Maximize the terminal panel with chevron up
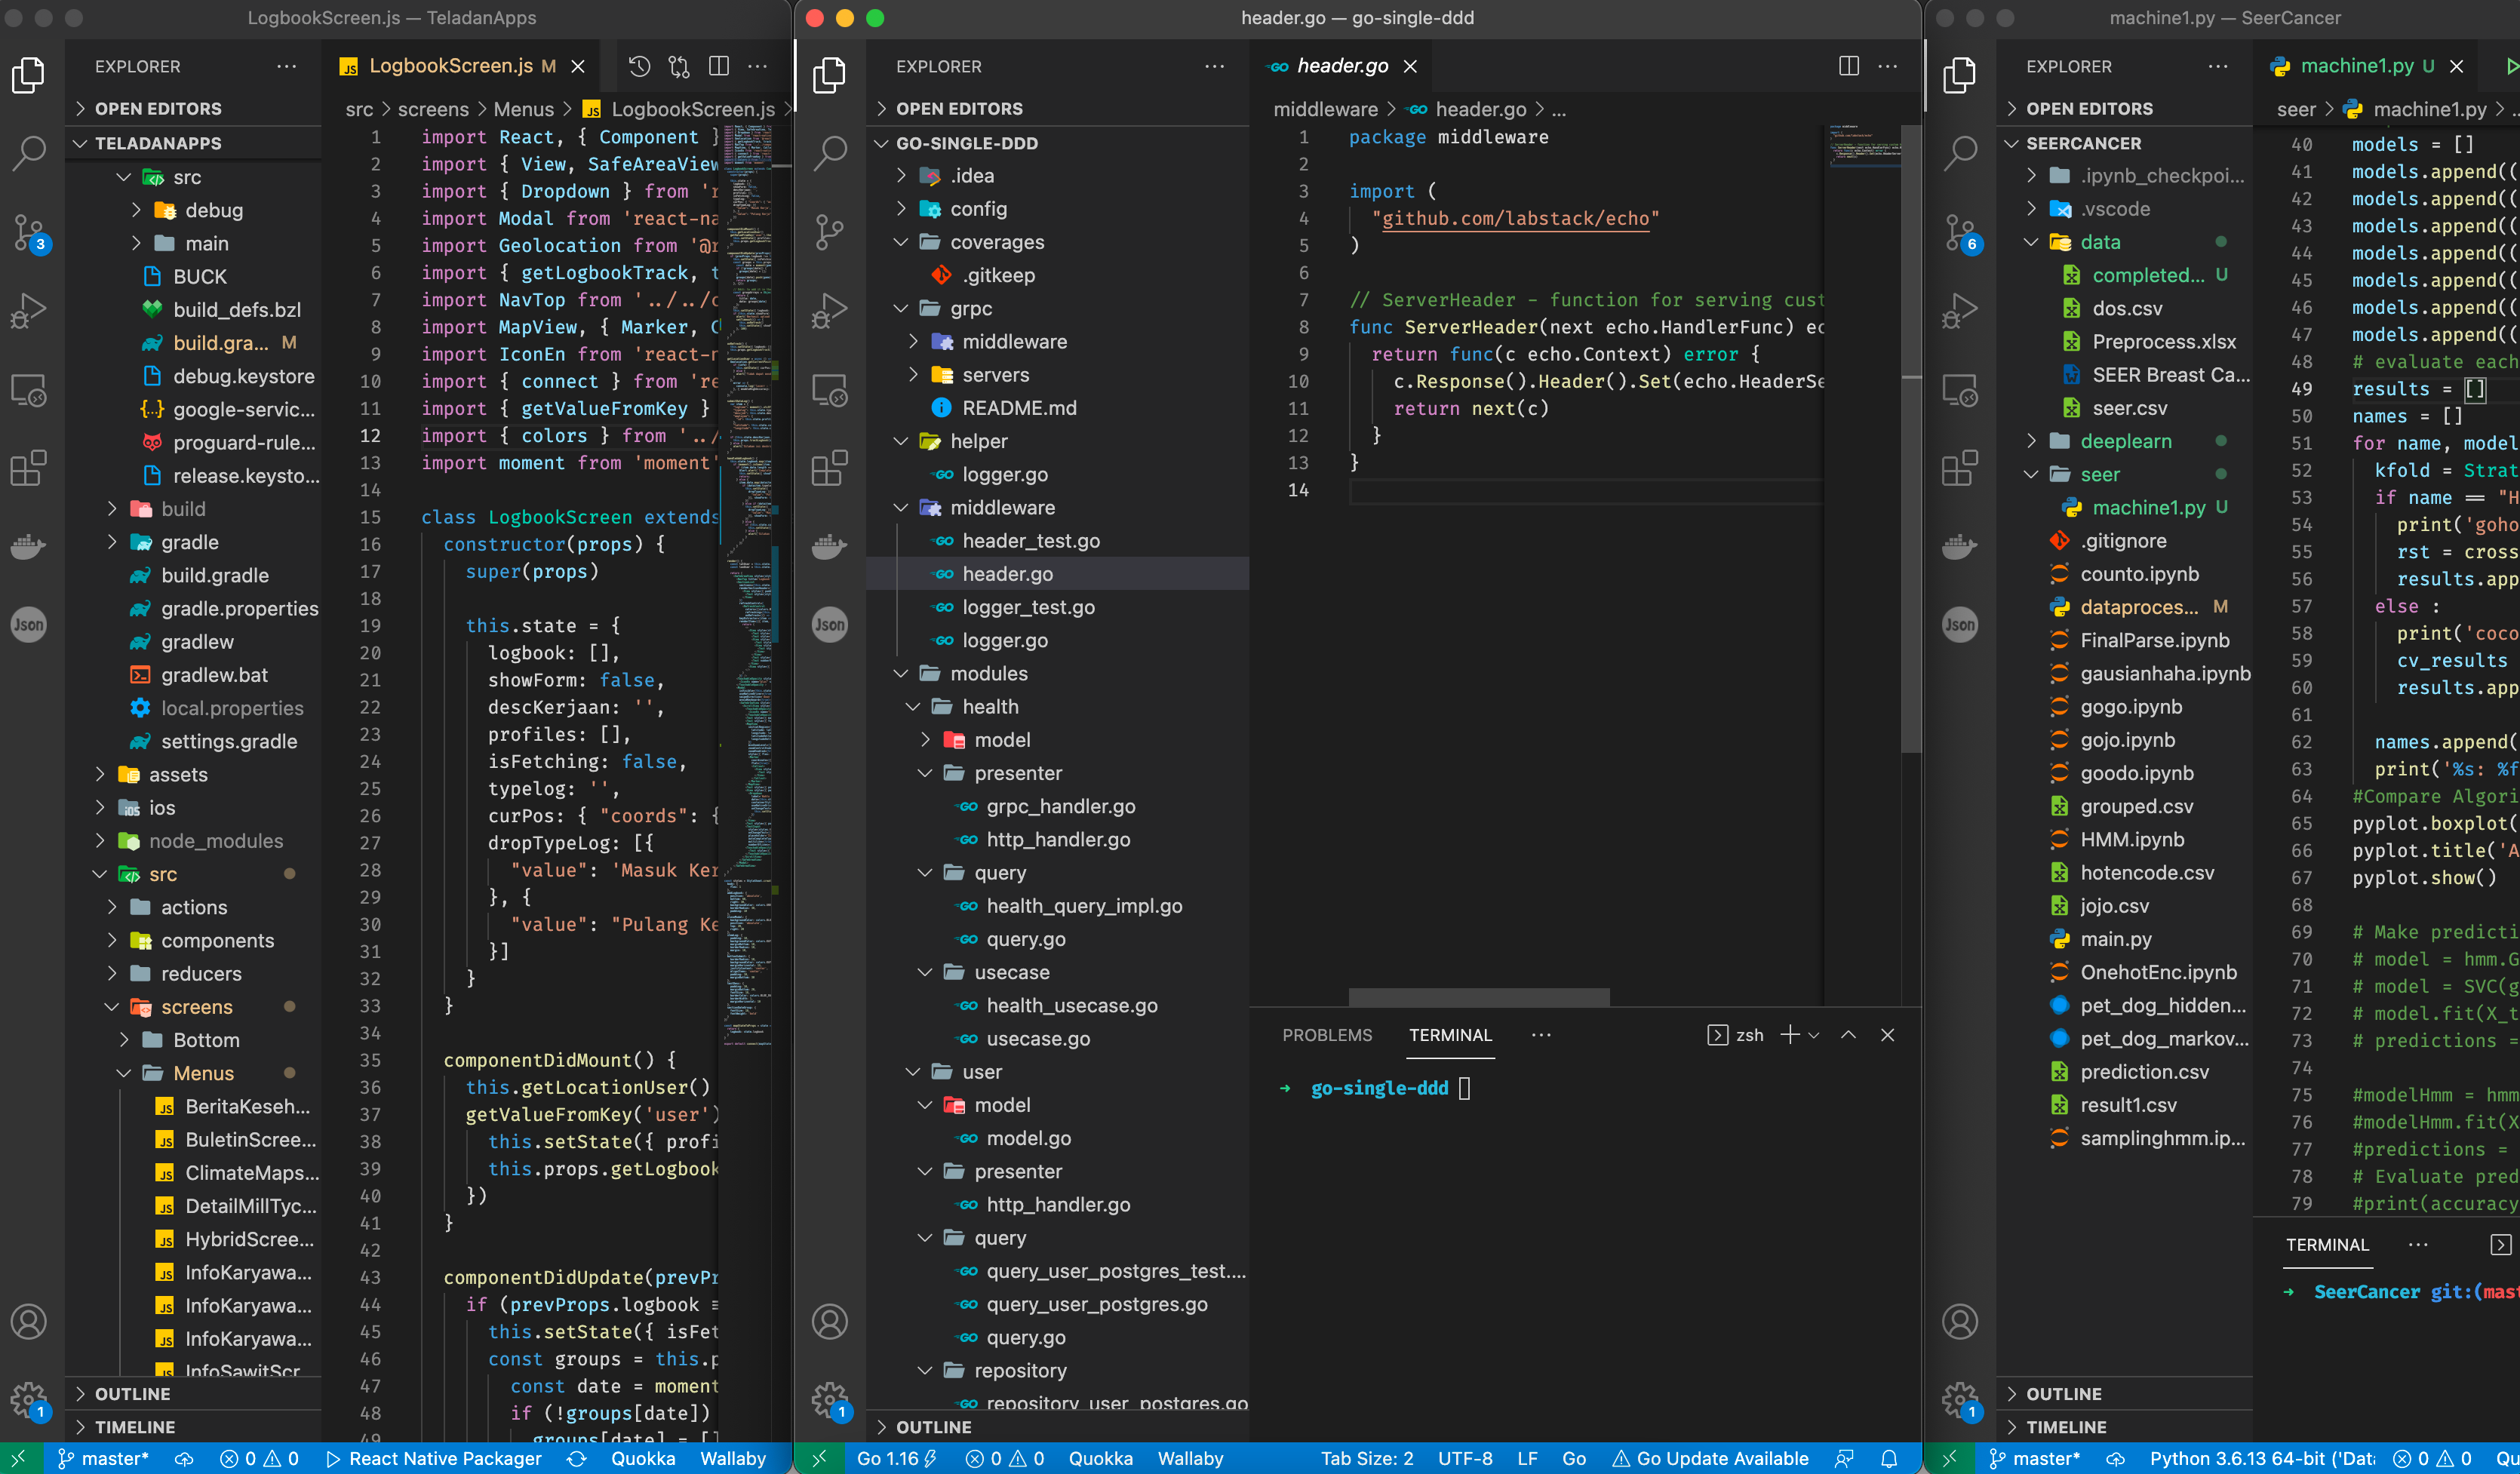Image resolution: width=2520 pixels, height=1474 pixels. (x=1848, y=1035)
